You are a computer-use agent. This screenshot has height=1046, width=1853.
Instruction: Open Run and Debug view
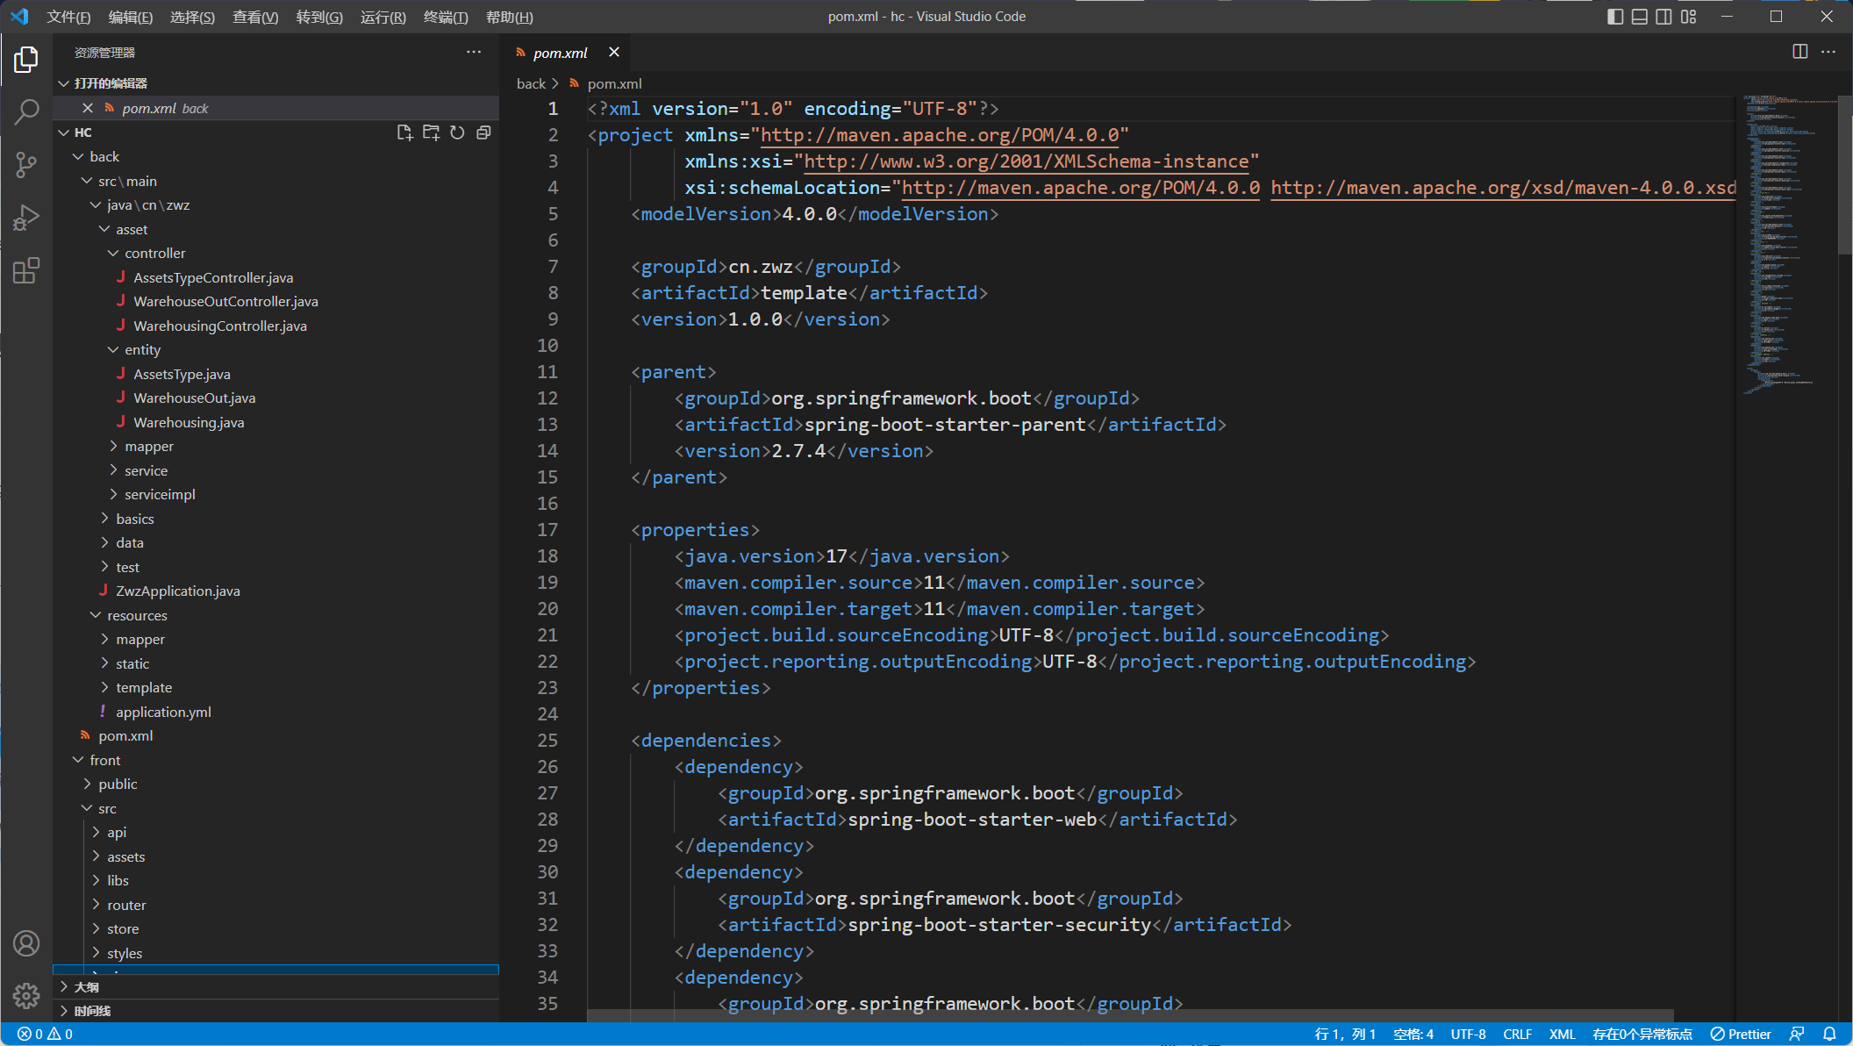(26, 217)
